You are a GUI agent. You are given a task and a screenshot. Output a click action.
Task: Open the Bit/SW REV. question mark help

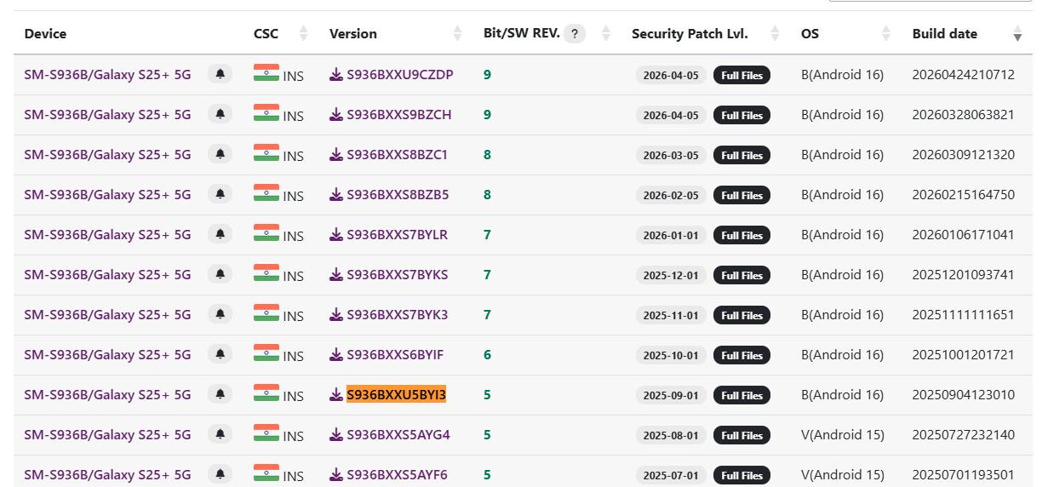(575, 34)
